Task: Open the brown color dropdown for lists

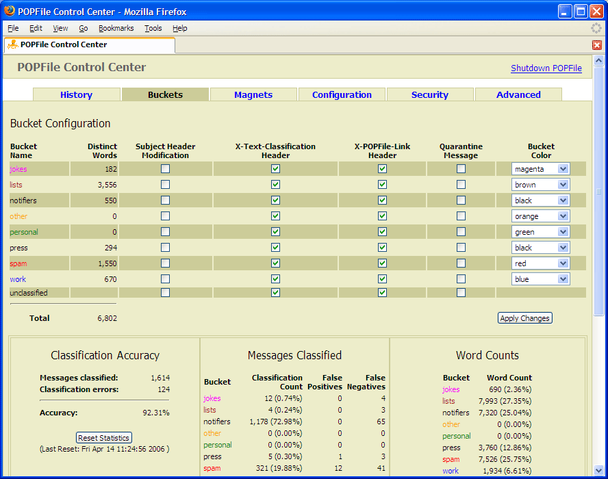Action: pos(540,185)
